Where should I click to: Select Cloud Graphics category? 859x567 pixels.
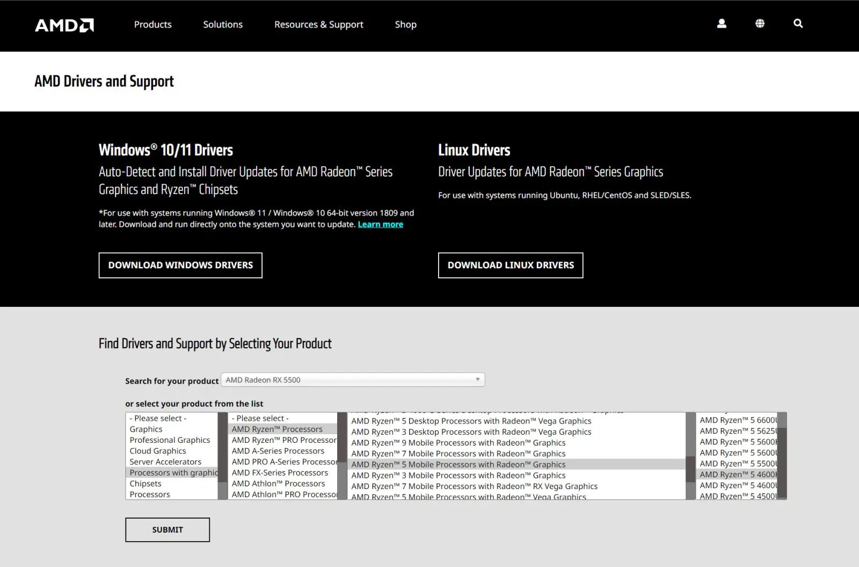[171, 451]
